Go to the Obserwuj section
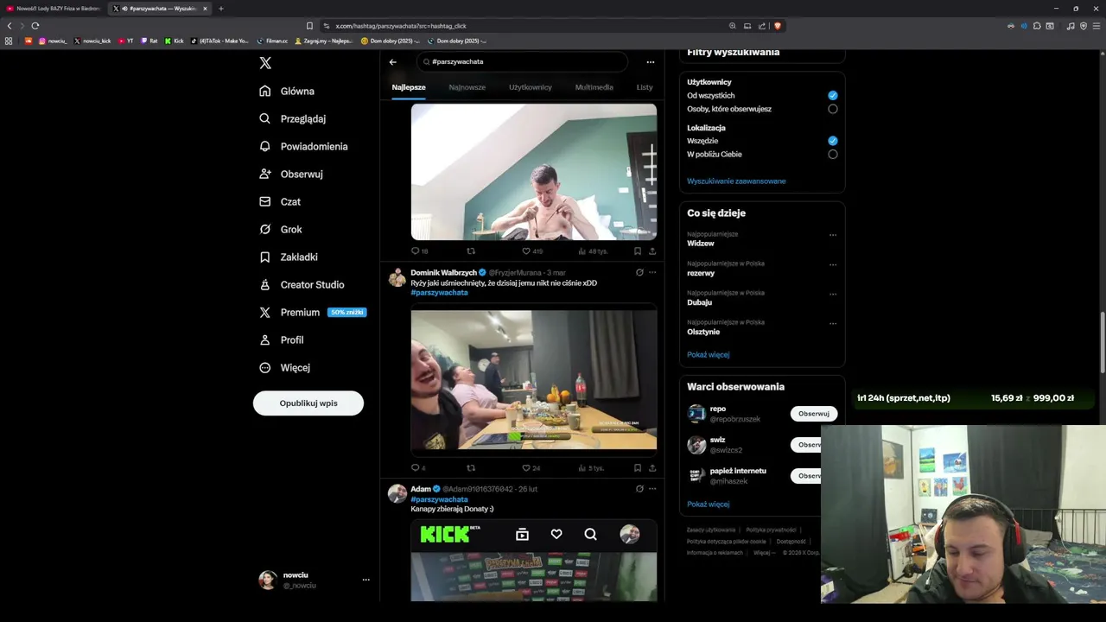Screen dimensions: 1106x622 [x=290, y=174]
